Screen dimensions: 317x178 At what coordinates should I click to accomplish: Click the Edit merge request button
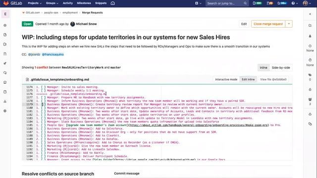[244, 24]
